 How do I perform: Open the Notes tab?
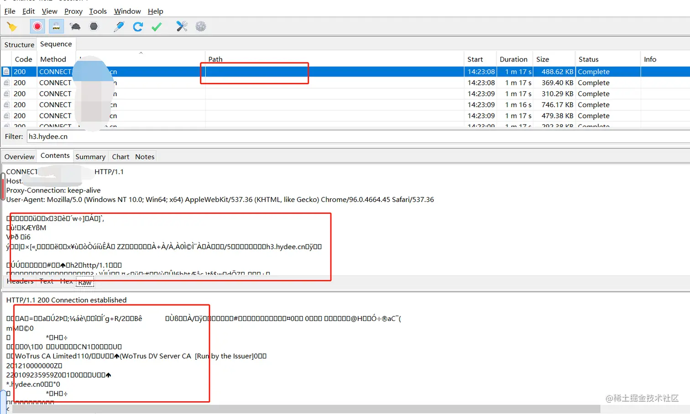click(x=145, y=156)
